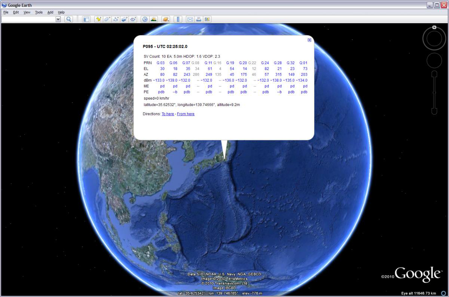This screenshot has width=449, height=297.
Task: Click the Print icon
Action: point(199,19)
